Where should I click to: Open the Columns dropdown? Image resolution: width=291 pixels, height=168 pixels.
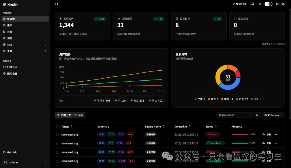pos(273,115)
